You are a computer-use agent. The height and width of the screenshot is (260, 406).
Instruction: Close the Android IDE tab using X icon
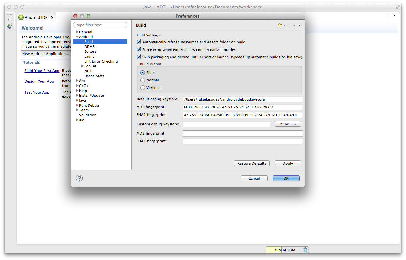pos(52,17)
